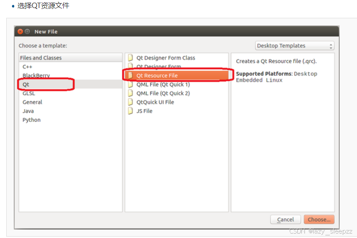The height and width of the screenshot is (238, 357).
Task: Choose the QML File (Qt Quick 2) template
Action: 176,93
